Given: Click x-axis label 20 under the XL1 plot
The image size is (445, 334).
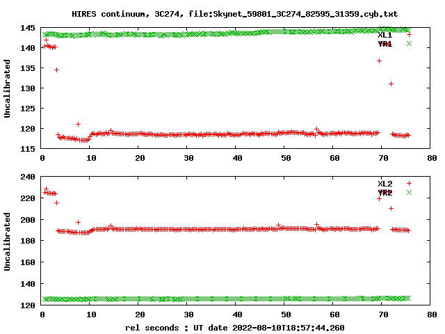Looking at the screenshot, I should pyautogui.click(x=140, y=158).
